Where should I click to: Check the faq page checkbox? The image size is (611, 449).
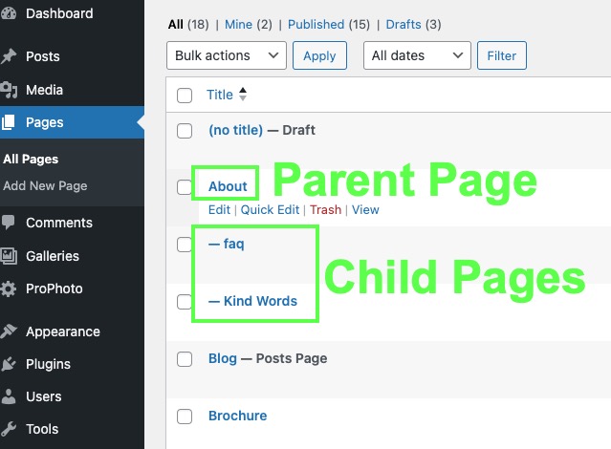pyautogui.click(x=184, y=245)
